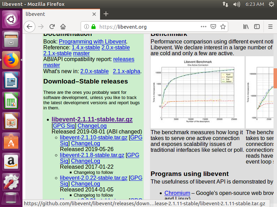The width and height of the screenshot is (277, 207).
Task: Open ChangeLog for 2.1.10 release
Action: tap(86, 144)
